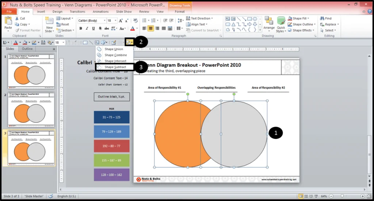374x201 pixels.
Task: Select the green 155-187-89 swatch
Action: (112, 160)
